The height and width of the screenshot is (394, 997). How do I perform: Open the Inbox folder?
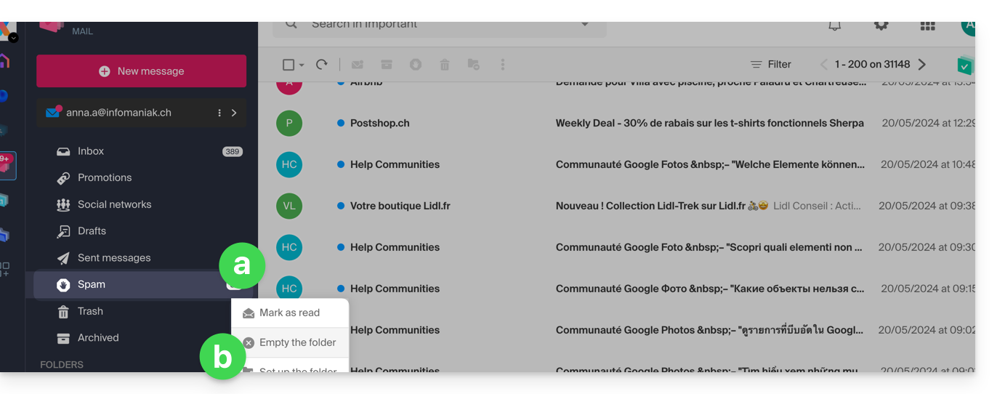pos(91,151)
